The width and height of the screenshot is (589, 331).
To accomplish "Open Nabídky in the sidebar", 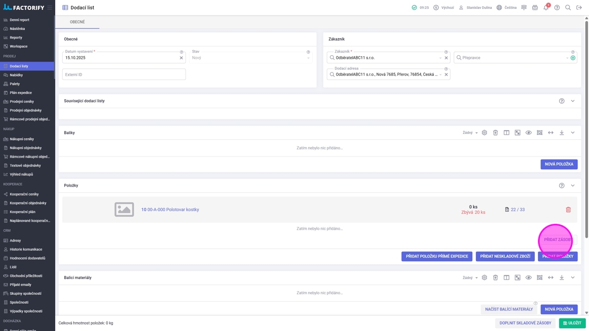I will pos(16,75).
